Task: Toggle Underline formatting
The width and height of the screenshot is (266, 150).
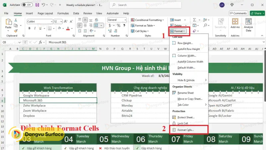Action: tap(40, 28)
